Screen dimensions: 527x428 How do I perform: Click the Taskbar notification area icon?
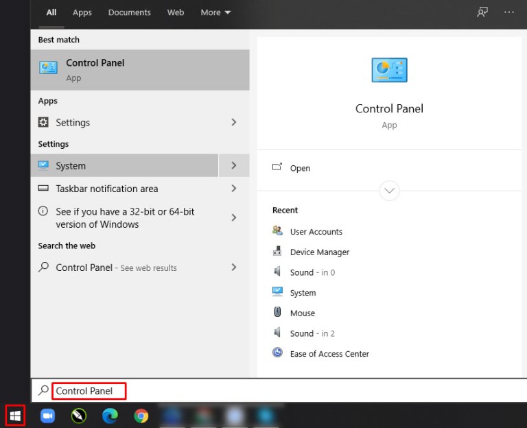point(43,188)
